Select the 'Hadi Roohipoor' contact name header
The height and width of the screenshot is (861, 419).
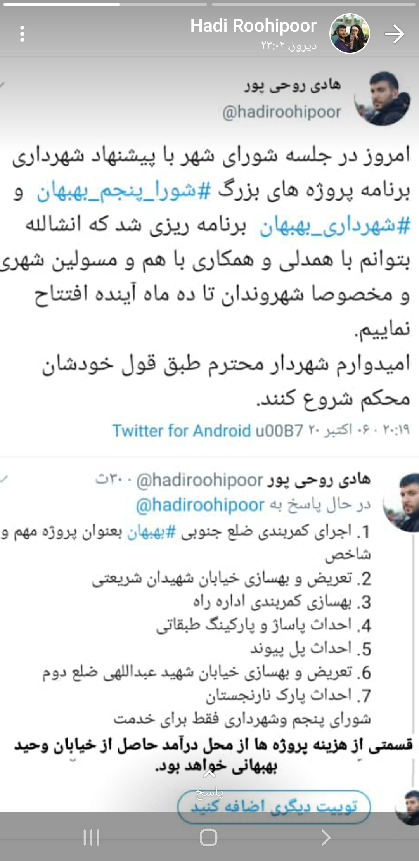click(253, 26)
